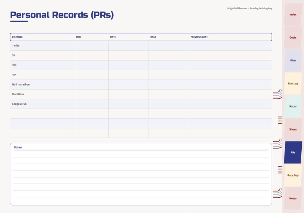Open the Index tab
This screenshot has width=304, height=213.
coord(293,15)
